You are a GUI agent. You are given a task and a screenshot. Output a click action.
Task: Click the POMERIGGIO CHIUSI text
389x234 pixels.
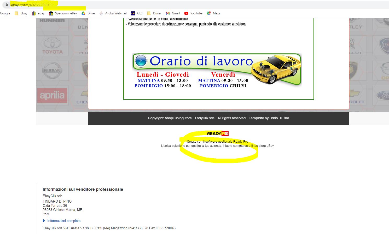(x=223, y=86)
